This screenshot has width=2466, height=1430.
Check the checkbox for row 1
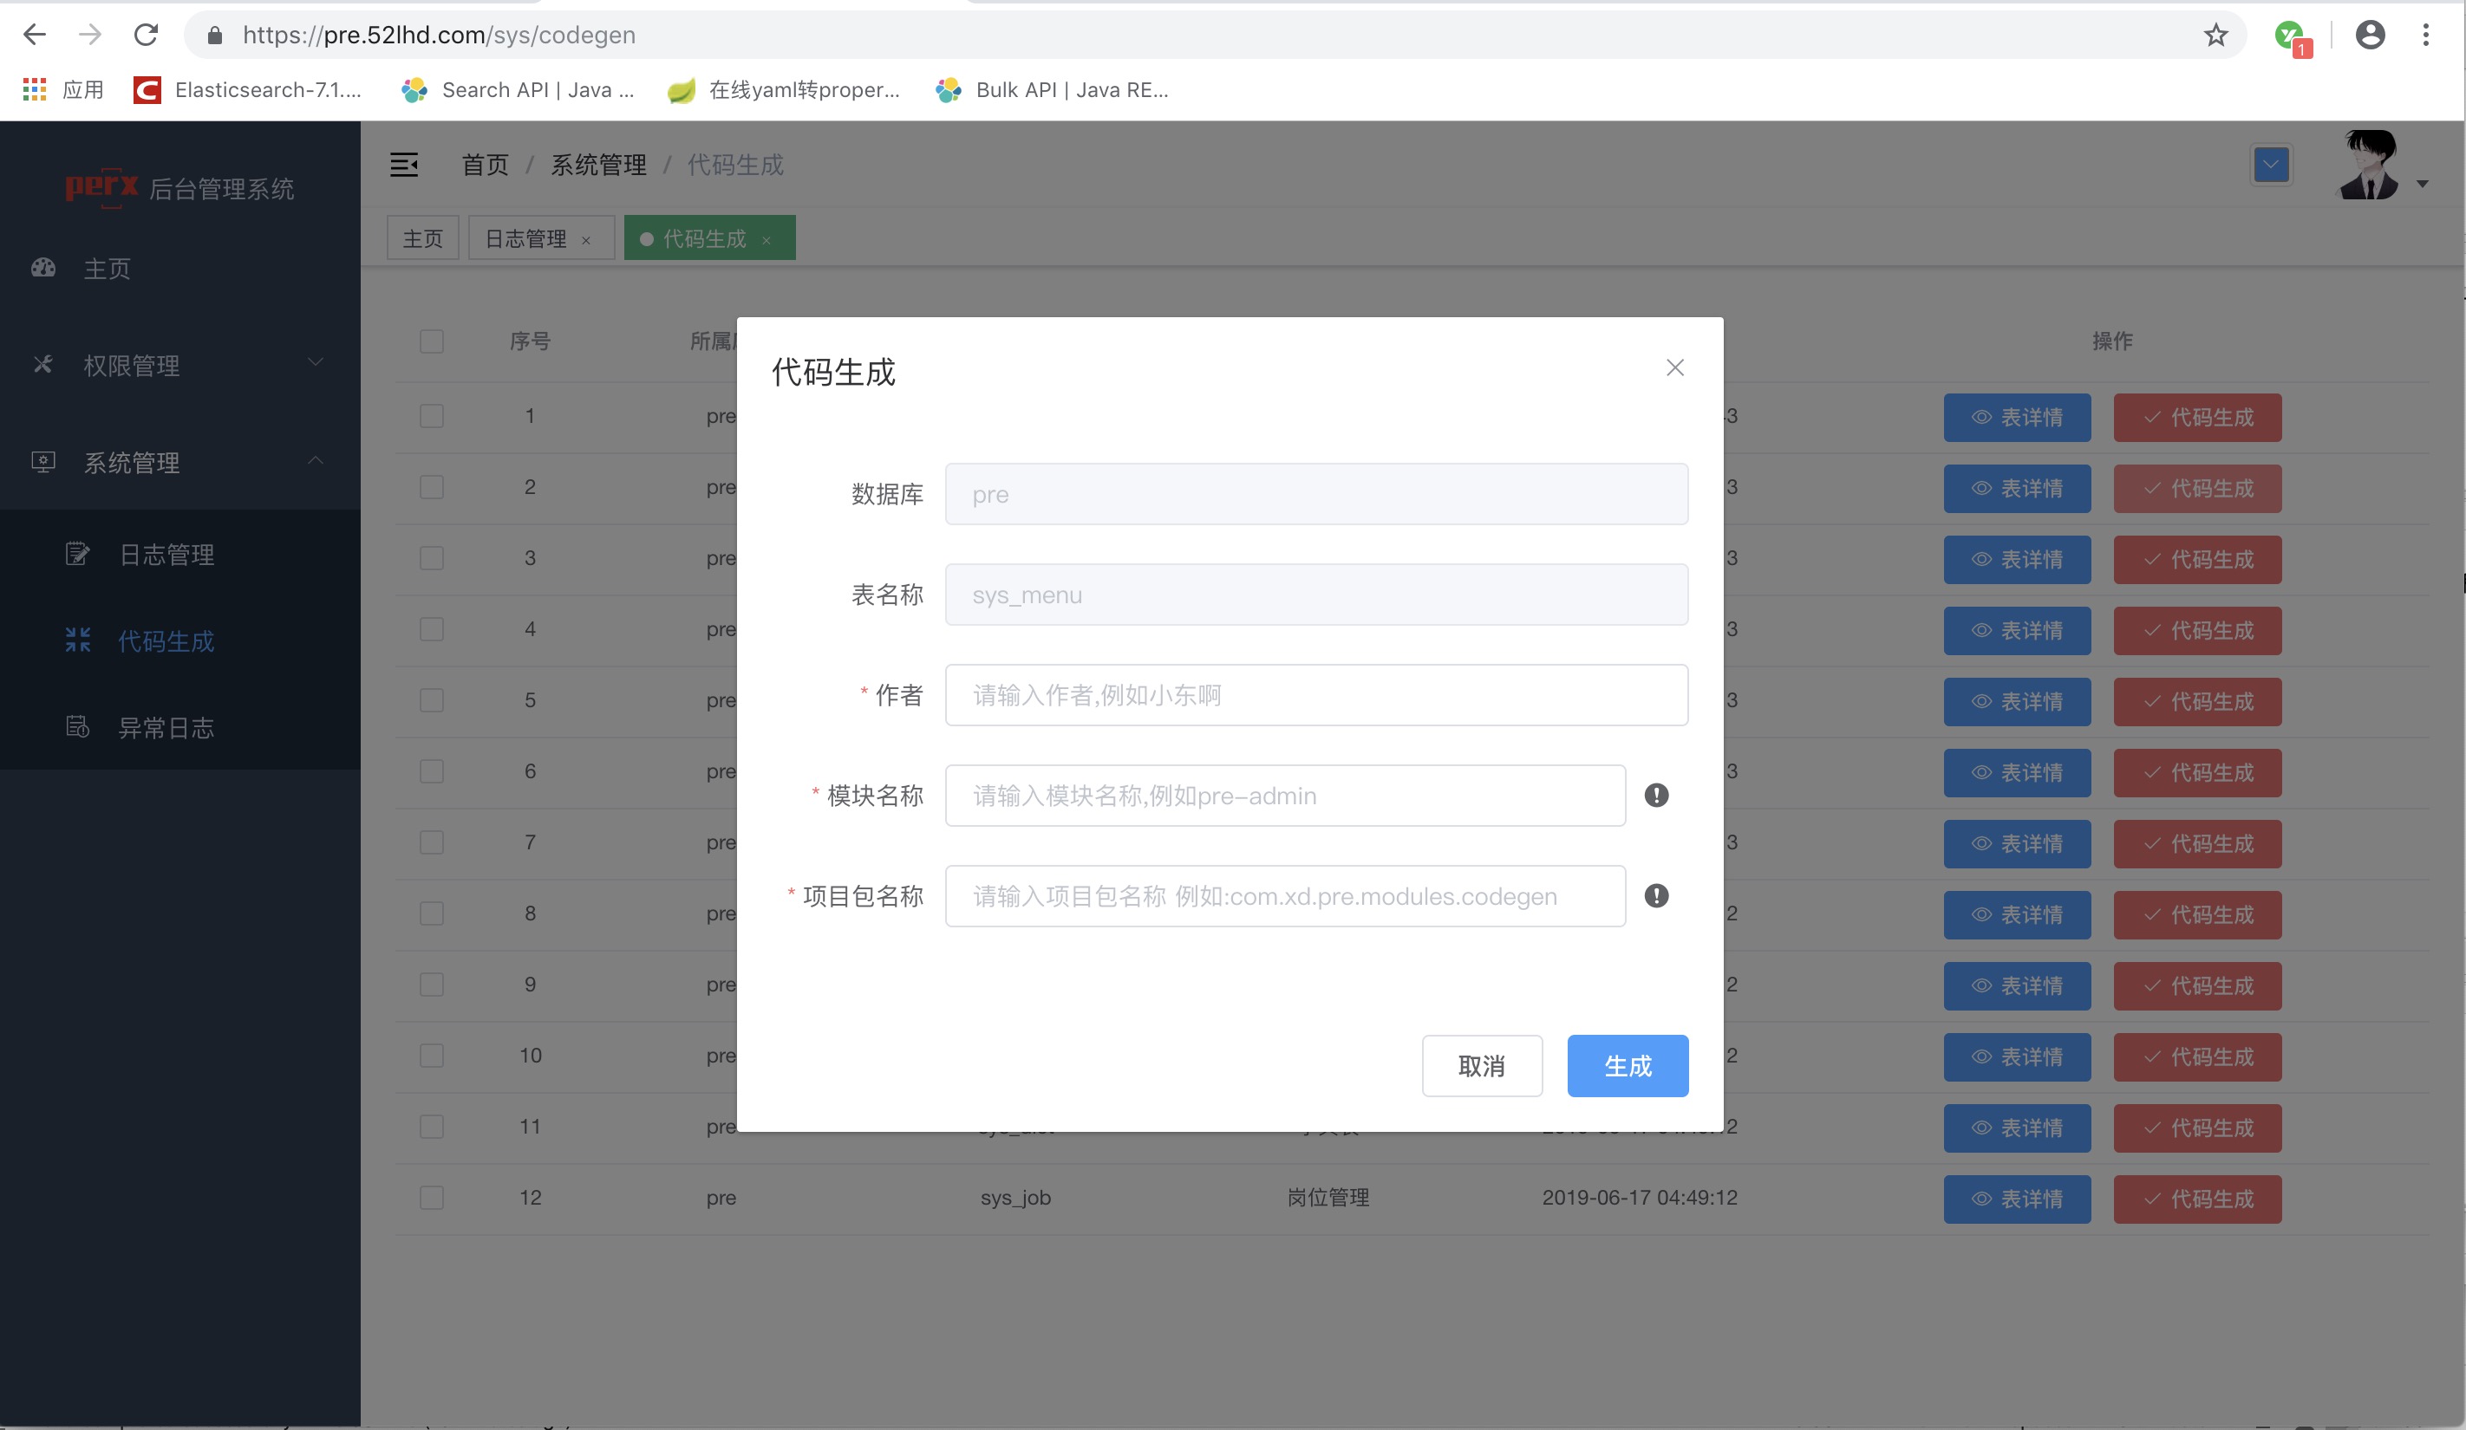(432, 416)
